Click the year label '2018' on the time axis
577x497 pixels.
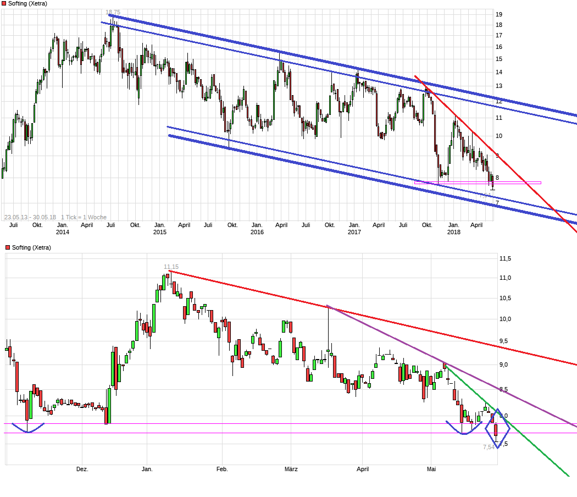[454, 232]
